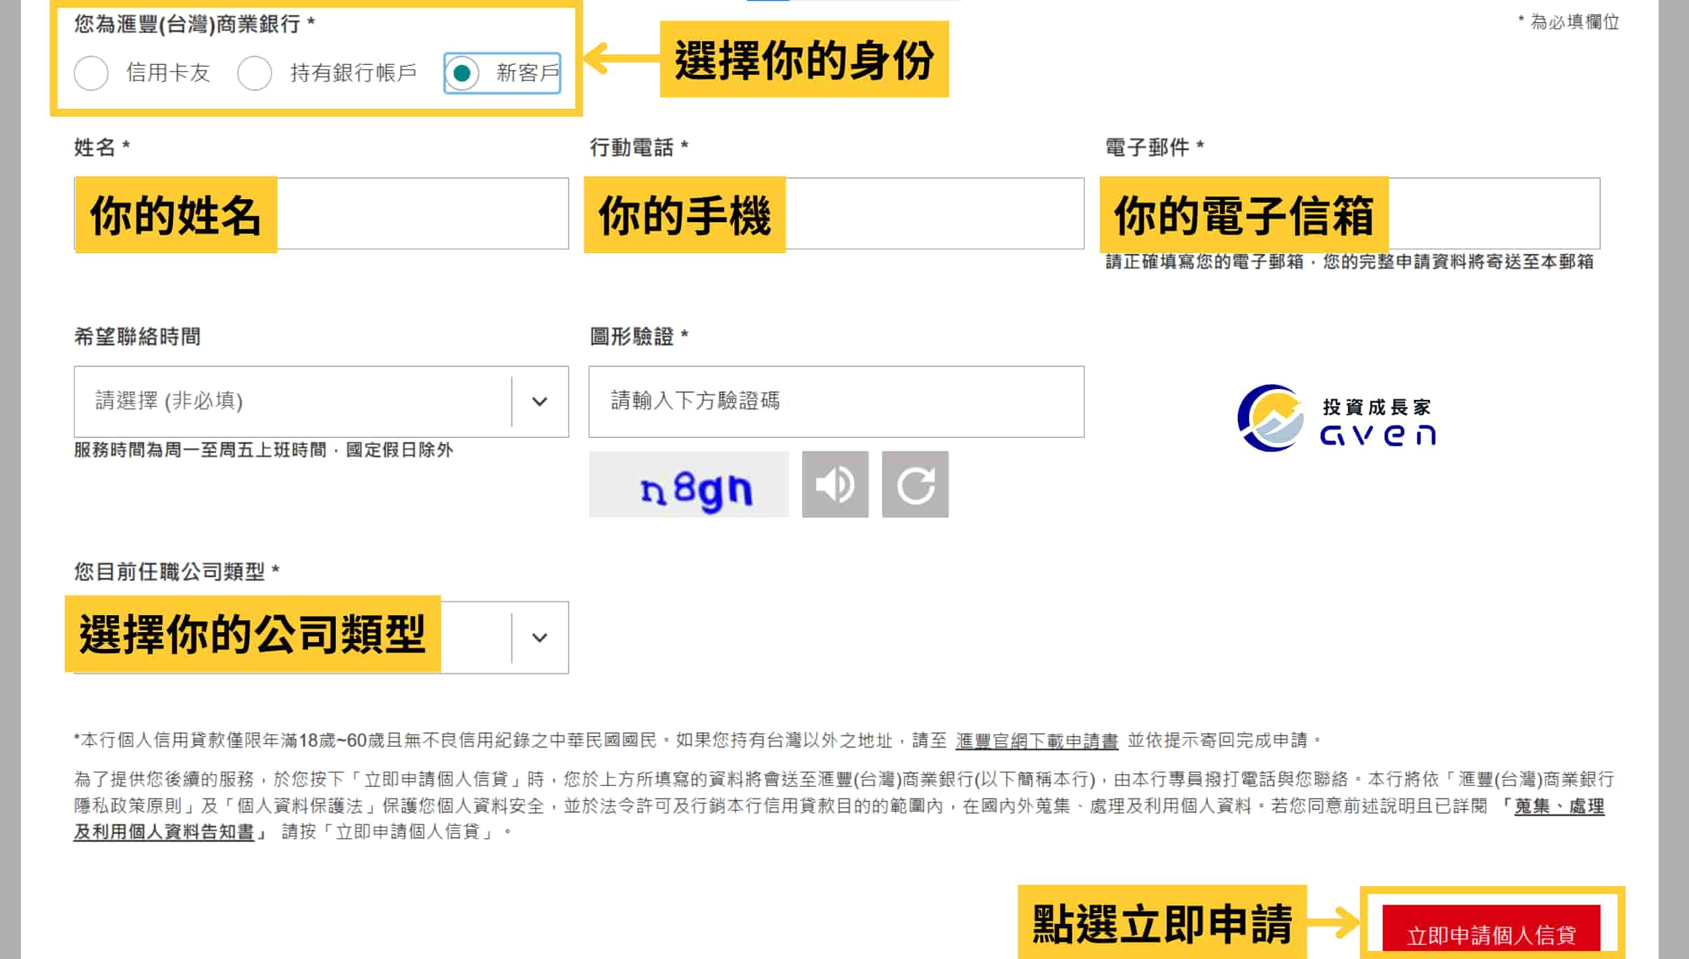Viewport: 1689px width, 959px height.
Task: Open the 希望聯絡時間 contact time dropdown
Action: click(x=322, y=402)
